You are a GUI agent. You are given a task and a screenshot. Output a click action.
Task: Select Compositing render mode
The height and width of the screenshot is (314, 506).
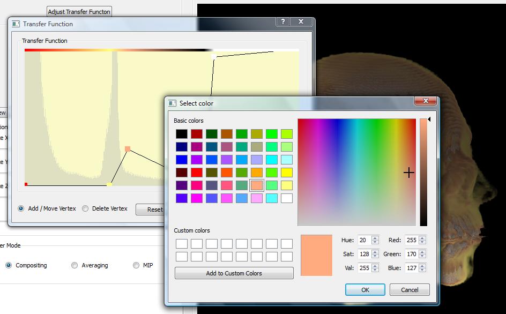(x=9, y=265)
